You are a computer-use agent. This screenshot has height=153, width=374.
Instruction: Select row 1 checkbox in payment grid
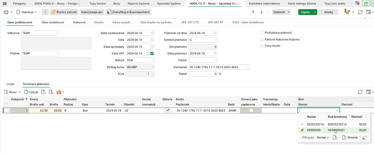tap(6, 110)
